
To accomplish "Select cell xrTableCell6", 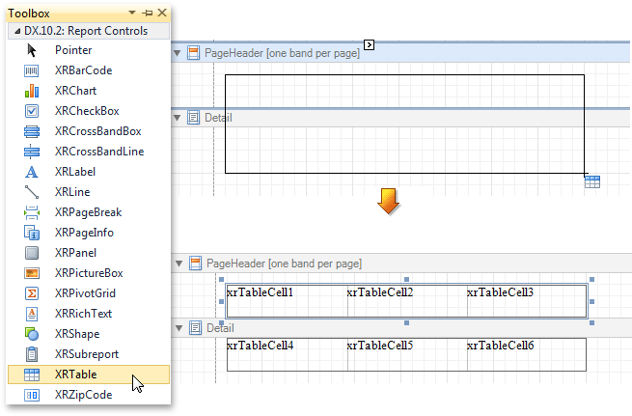I will point(527,354).
